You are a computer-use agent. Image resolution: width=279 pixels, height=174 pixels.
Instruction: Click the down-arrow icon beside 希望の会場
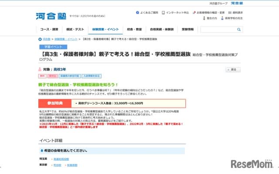(42, 151)
